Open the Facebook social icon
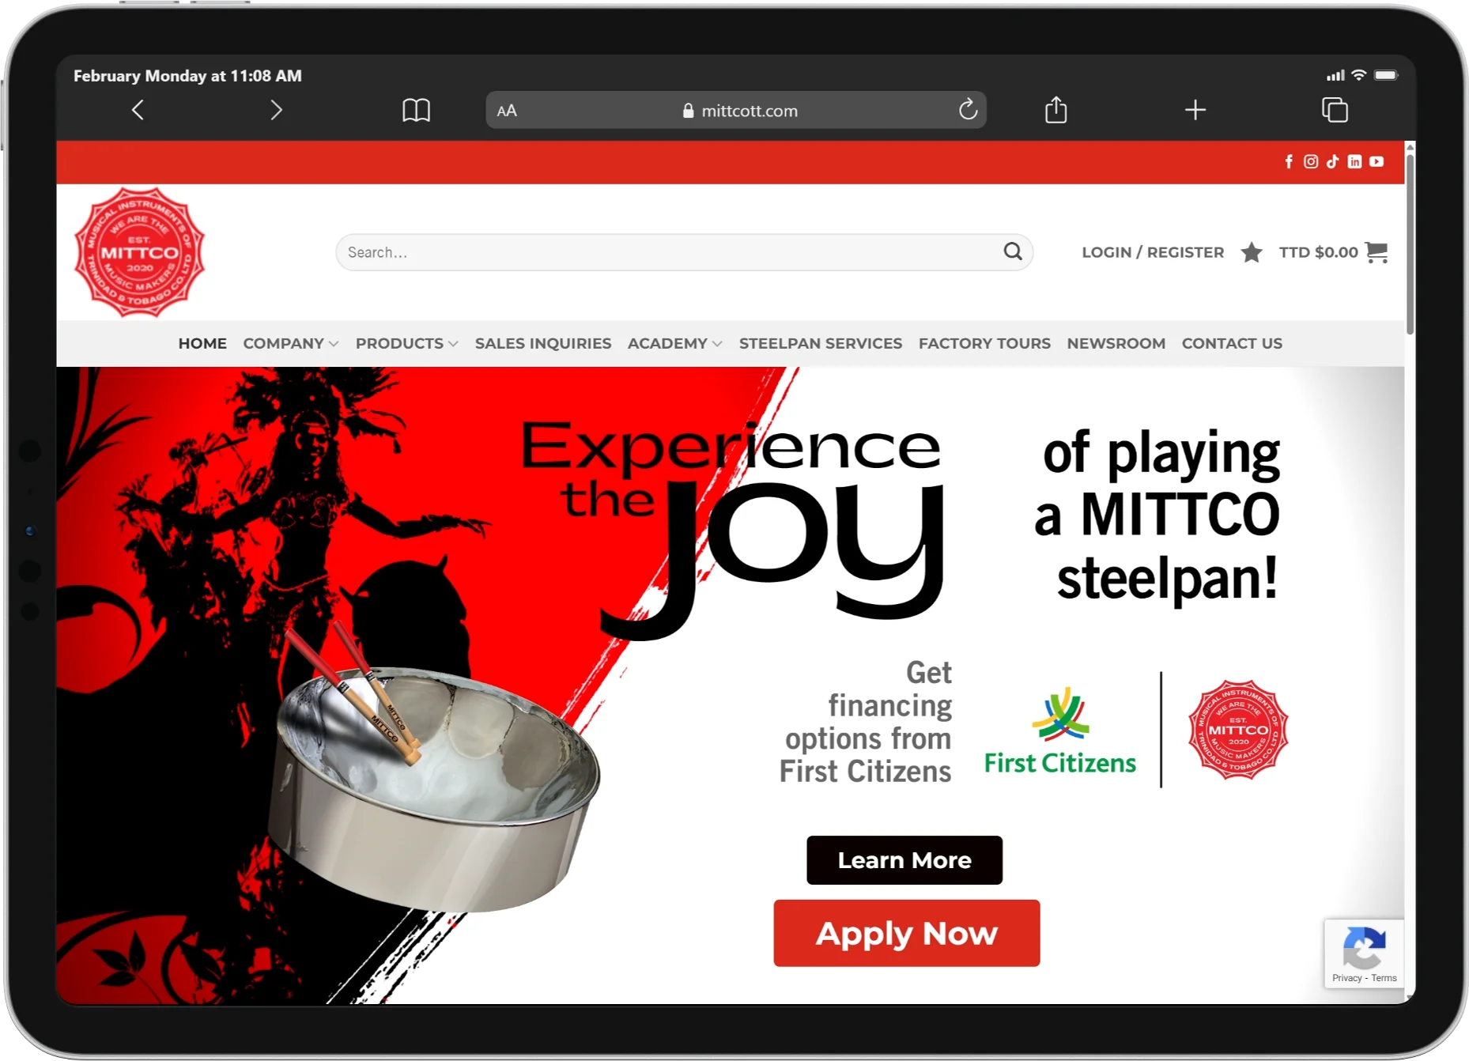The width and height of the screenshot is (1469, 1061). 1289,162
